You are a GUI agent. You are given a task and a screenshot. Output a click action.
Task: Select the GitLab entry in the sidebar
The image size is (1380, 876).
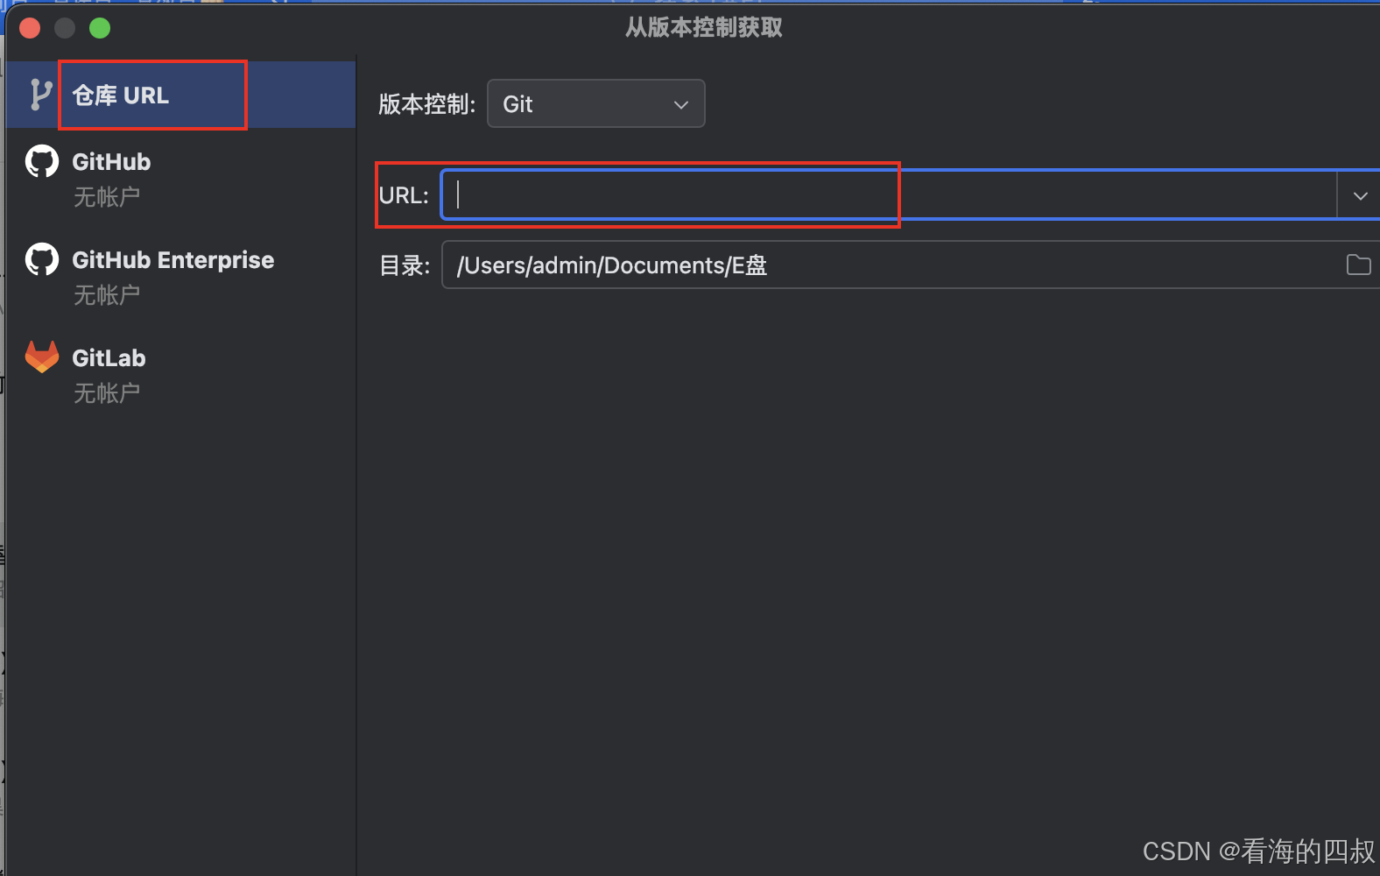109,357
